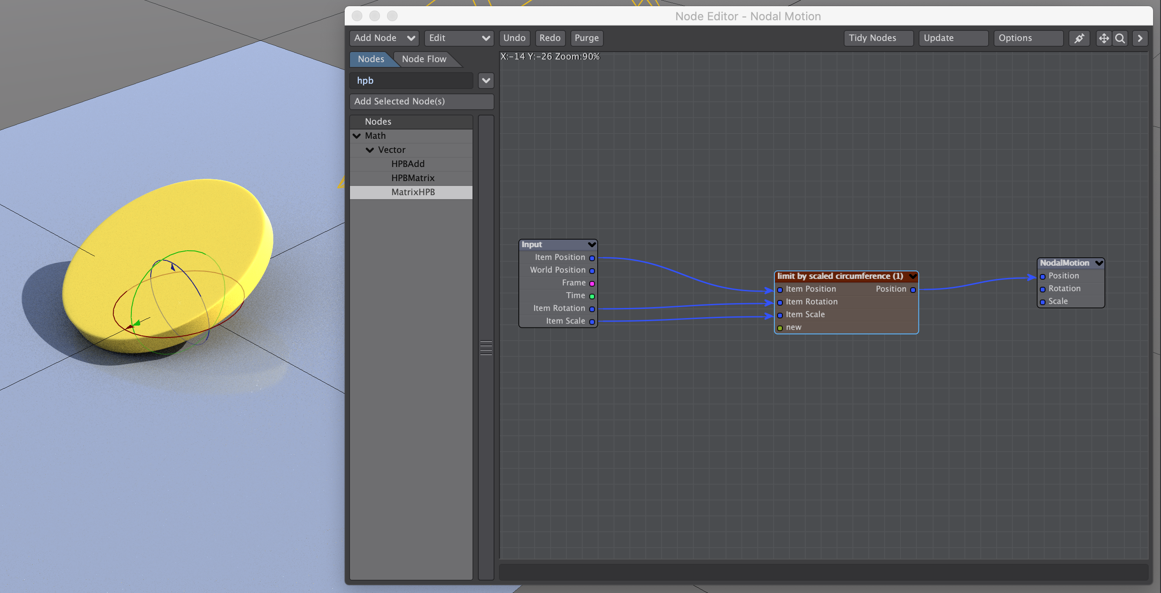1161x593 pixels.
Task: Select the MatrixHPB node entry
Action: click(x=414, y=191)
